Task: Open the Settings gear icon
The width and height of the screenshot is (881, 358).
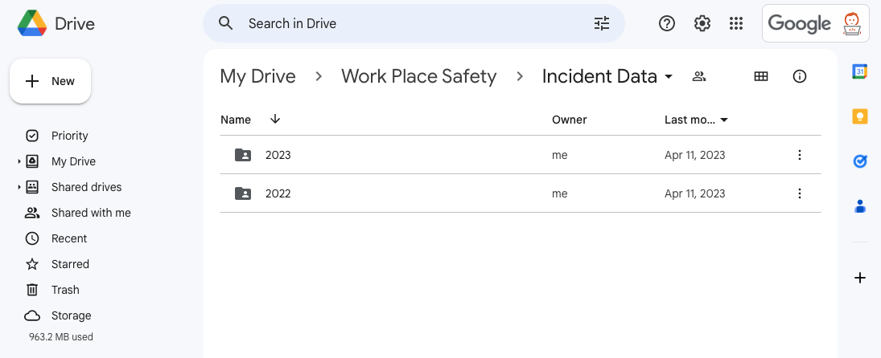Action: [702, 23]
